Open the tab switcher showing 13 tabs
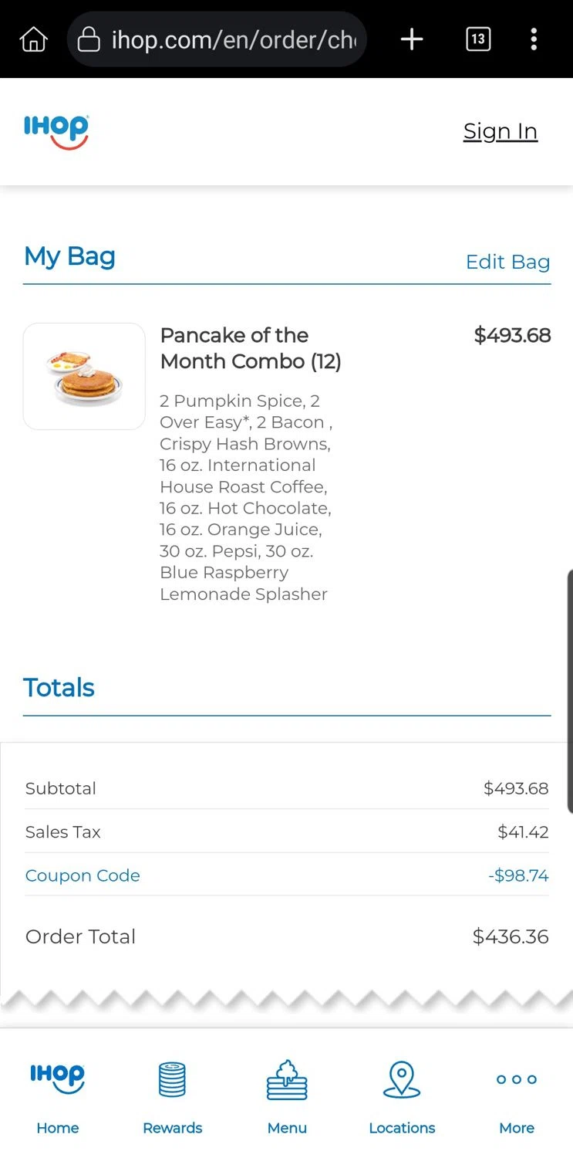 (x=478, y=39)
